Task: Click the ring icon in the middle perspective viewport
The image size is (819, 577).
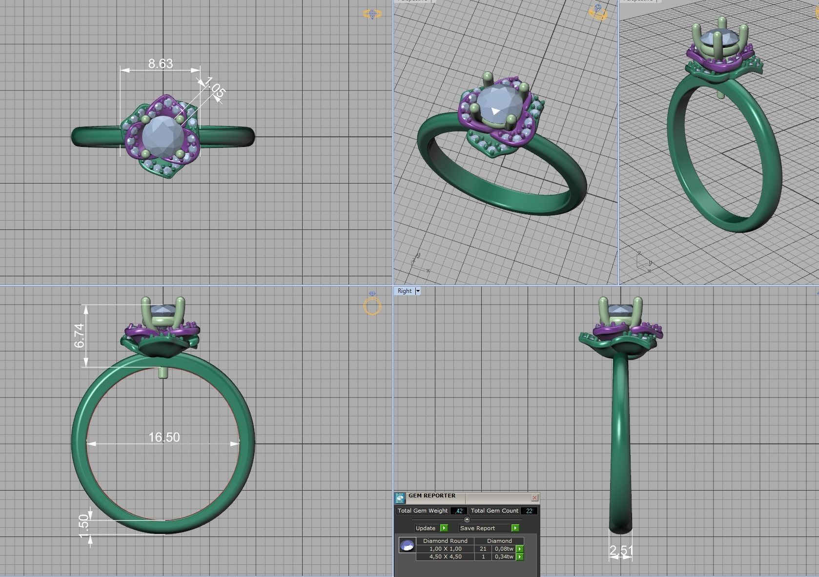Action: 598,12
